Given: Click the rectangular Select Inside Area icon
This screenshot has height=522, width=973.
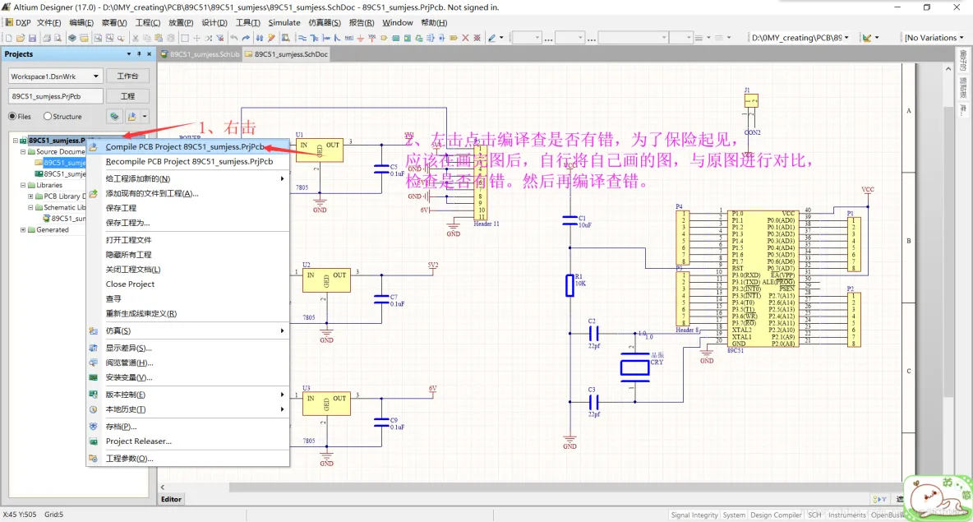Looking at the screenshot, I should (185, 38).
